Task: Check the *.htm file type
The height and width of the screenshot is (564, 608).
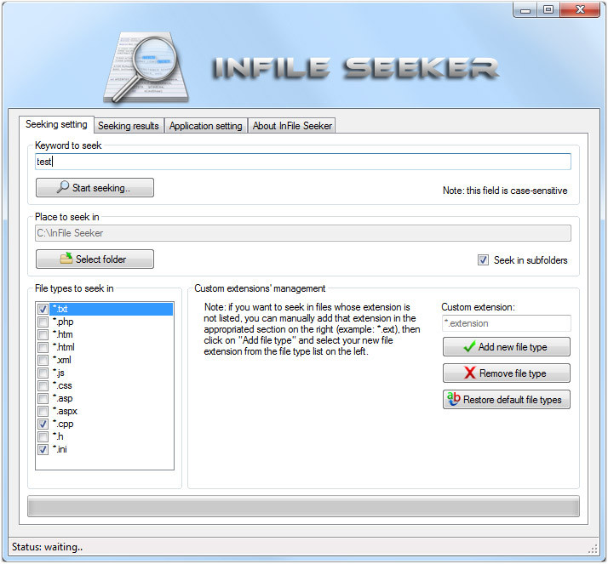Action: pos(43,334)
